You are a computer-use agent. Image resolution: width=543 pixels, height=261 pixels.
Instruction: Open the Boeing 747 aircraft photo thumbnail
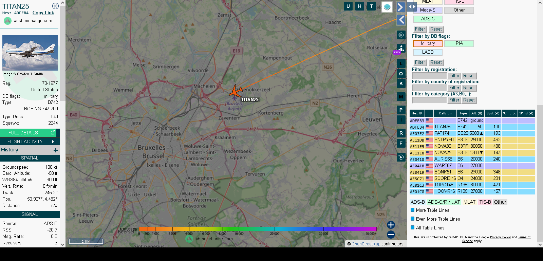click(x=30, y=53)
